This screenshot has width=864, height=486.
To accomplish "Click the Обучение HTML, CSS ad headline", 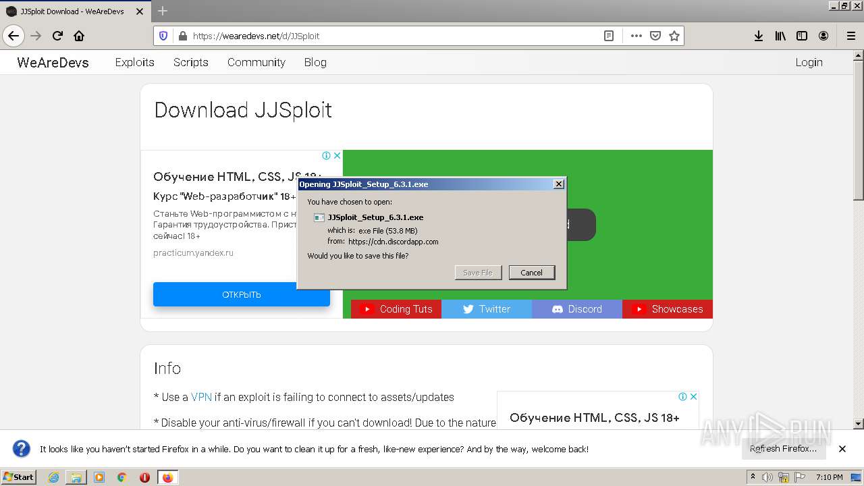I will [x=238, y=177].
